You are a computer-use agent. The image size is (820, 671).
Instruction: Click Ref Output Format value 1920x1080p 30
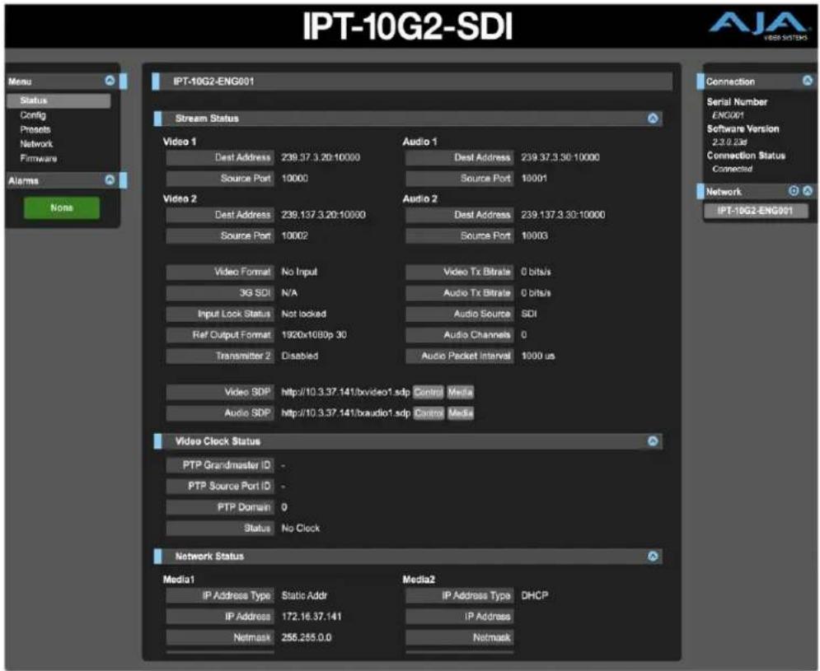tap(314, 334)
